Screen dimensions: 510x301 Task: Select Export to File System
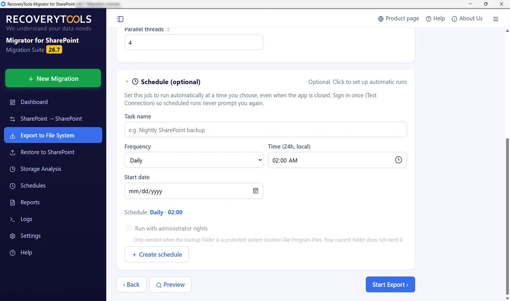click(x=53, y=135)
